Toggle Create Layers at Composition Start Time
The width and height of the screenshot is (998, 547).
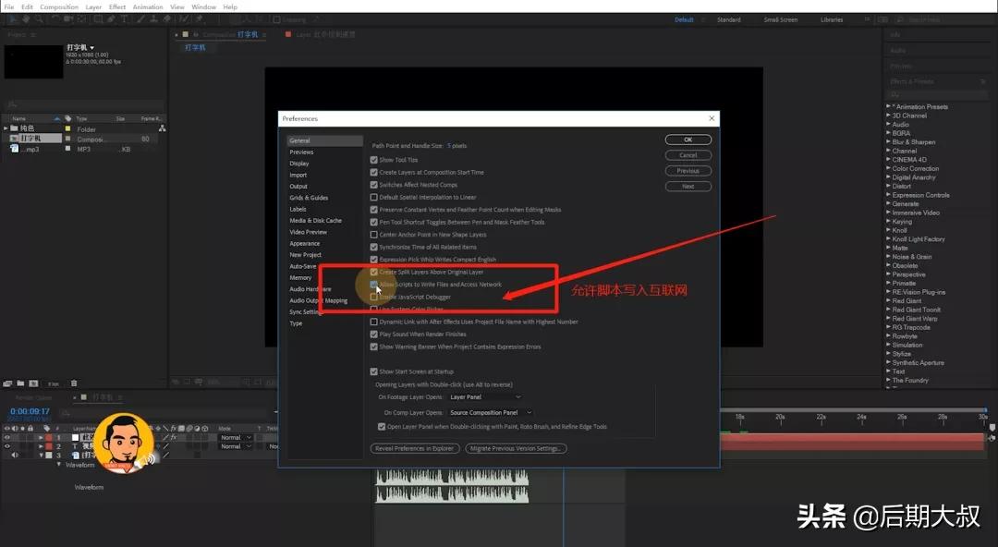click(373, 173)
